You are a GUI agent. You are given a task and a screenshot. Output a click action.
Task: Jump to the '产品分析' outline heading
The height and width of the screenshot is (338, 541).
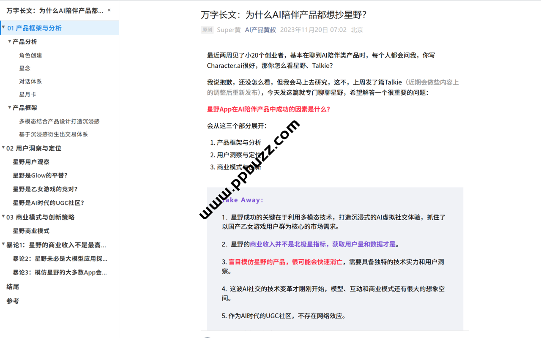(25, 41)
